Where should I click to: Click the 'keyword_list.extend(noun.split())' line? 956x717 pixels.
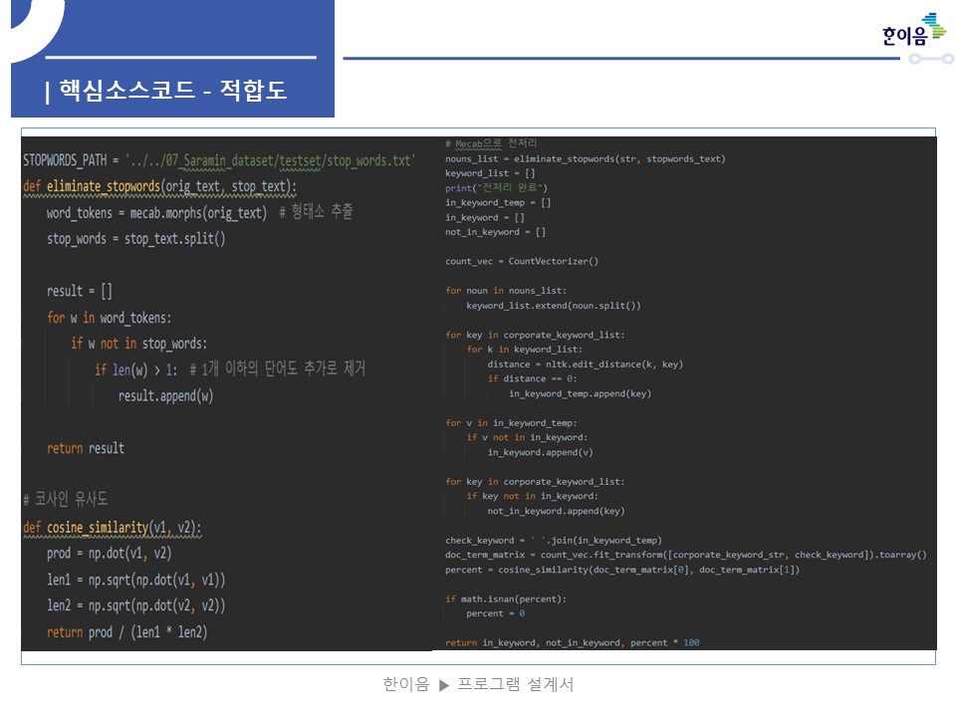tap(554, 306)
